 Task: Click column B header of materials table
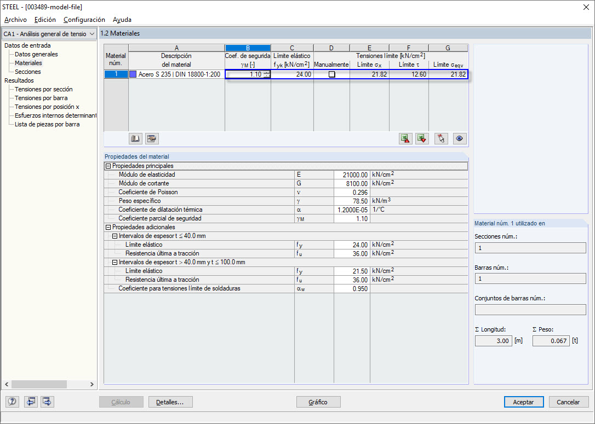pyautogui.click(x=248, y=48)
